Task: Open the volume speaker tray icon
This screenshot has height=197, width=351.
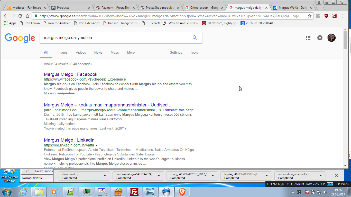Action: coord(325,192)
